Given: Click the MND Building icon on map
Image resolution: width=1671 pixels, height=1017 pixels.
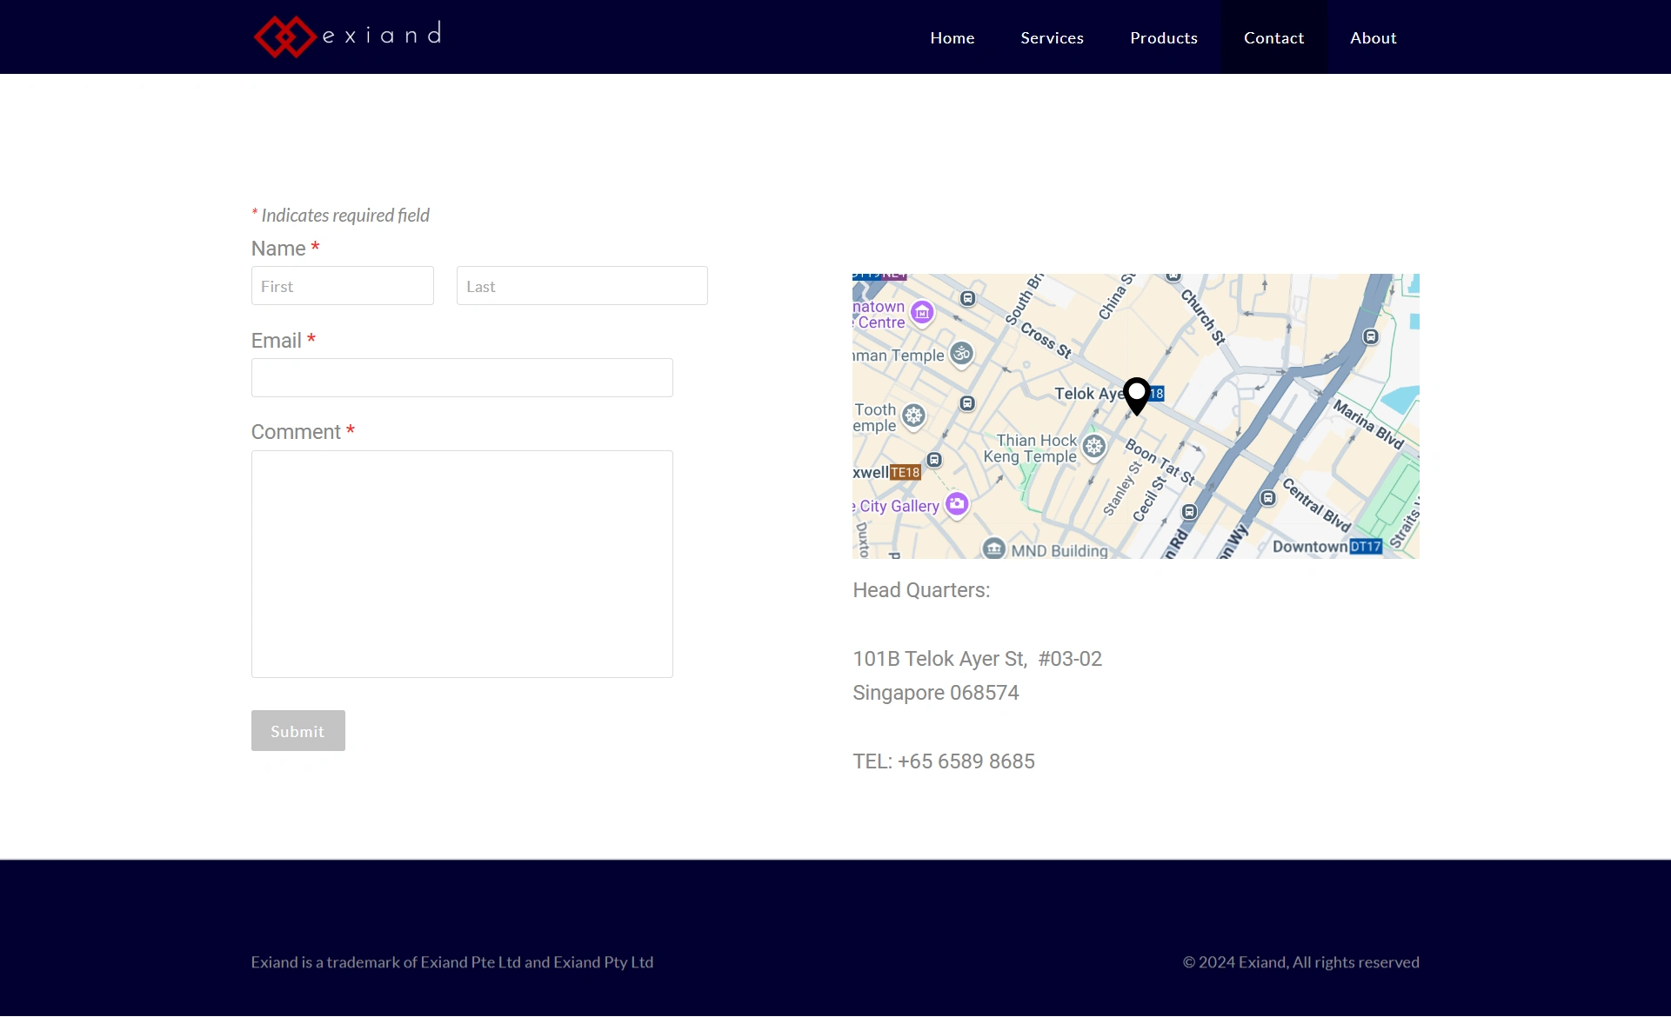Looking at the screenshot, I should 994,548.
